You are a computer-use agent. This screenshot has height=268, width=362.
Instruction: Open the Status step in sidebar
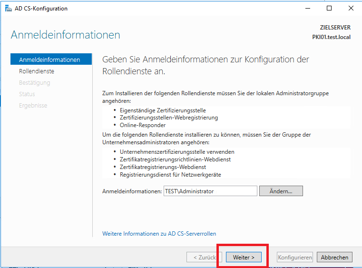(27, 94)
